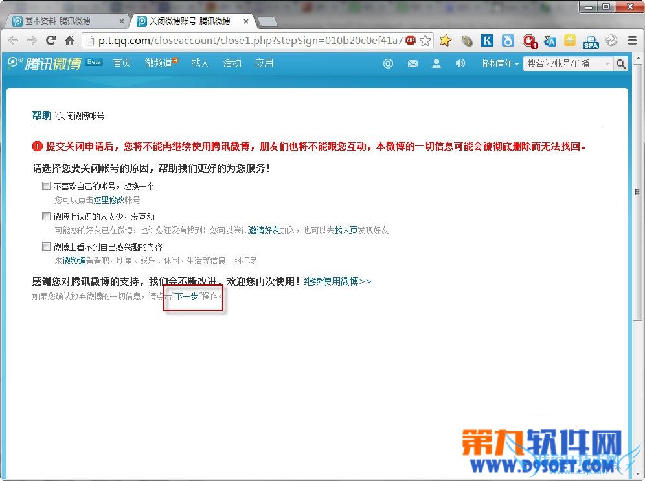Open the 找人页 link

tap(346, 230)
